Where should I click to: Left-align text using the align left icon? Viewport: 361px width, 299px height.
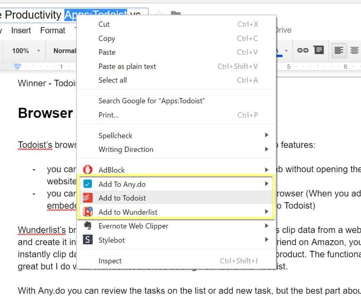click(339, 50)
